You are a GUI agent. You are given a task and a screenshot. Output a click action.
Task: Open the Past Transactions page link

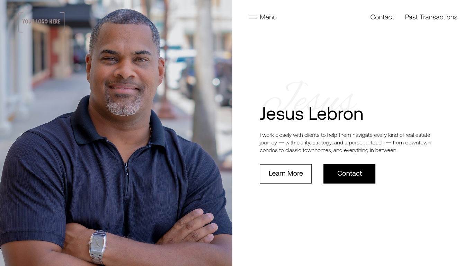431,17
